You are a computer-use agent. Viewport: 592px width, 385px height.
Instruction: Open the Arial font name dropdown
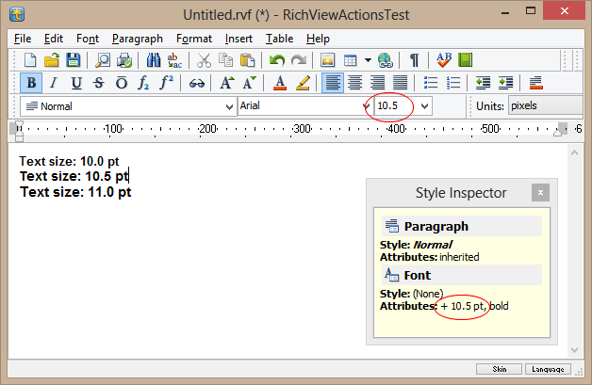(367, 106)
